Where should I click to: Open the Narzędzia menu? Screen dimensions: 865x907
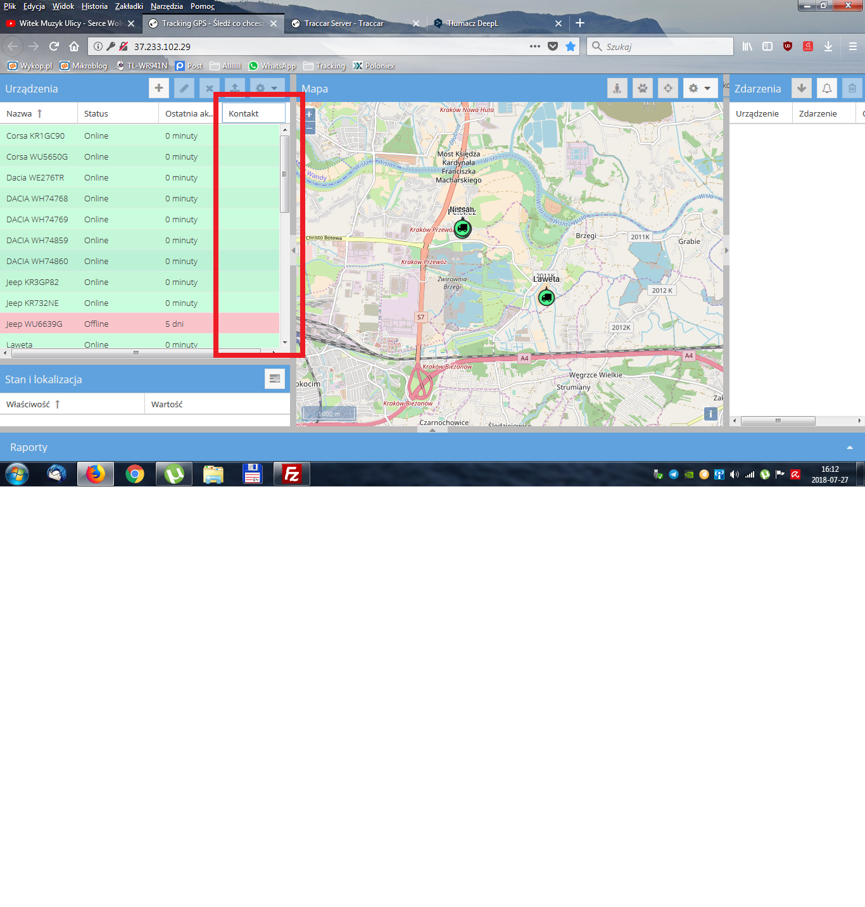[167, 6]
